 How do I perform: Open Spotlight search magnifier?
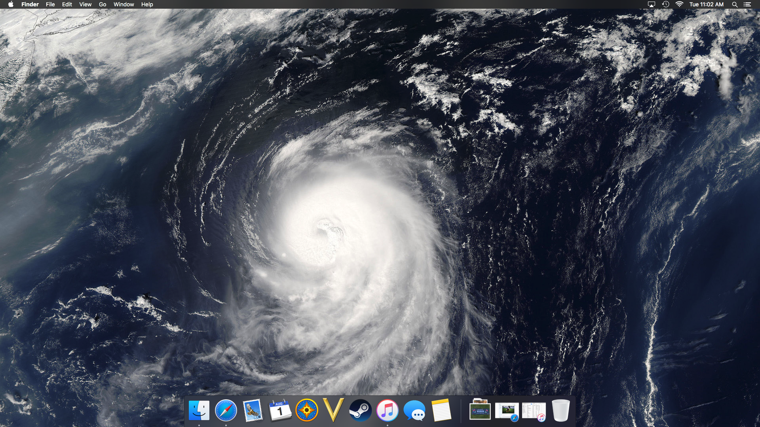coord(735,4)
